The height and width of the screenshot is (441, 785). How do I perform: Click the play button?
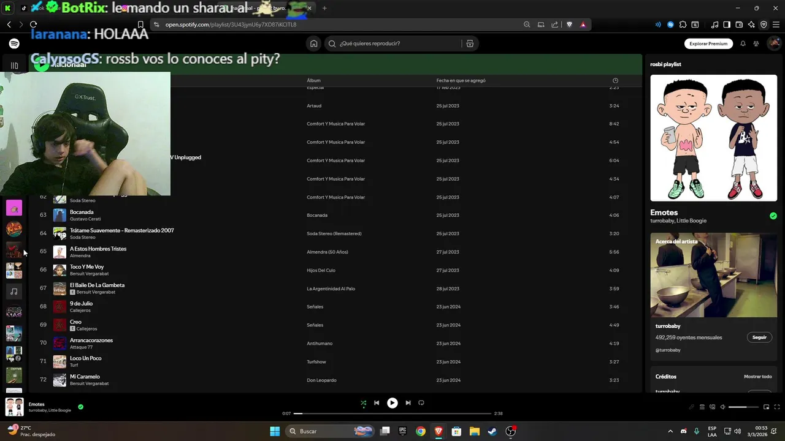[x=392, y=403]
